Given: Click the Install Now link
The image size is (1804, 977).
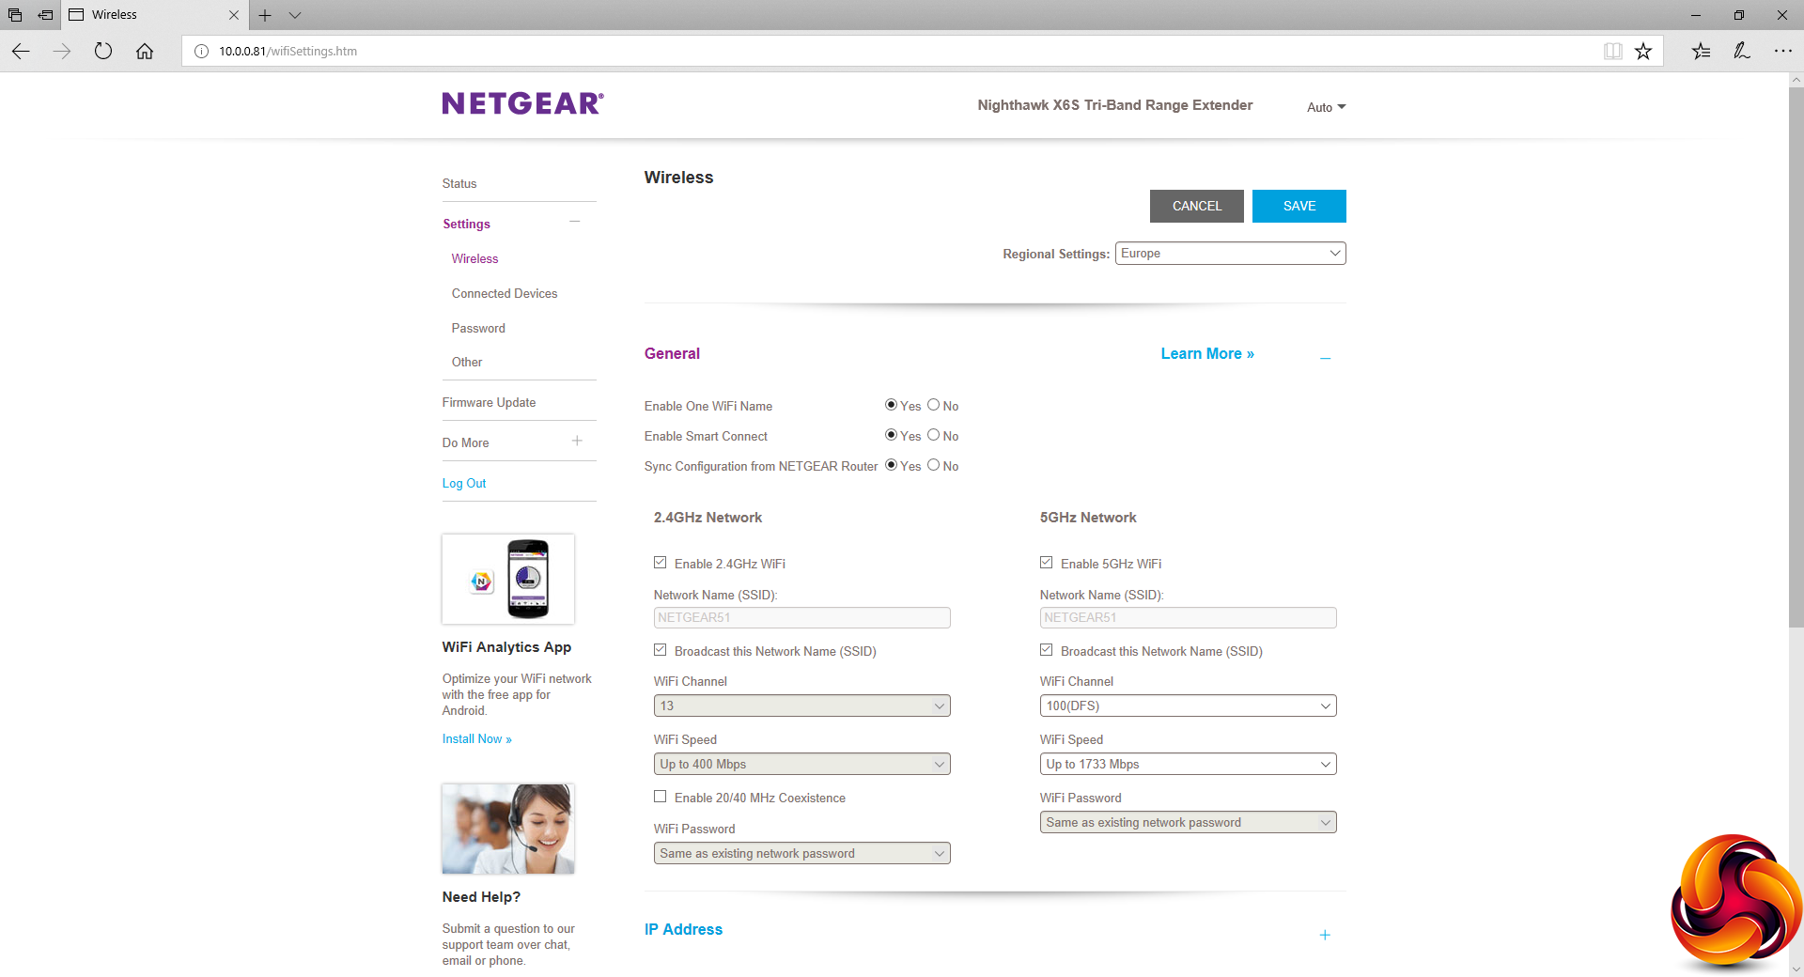Looking at the screenshot, I should (477, 739).
